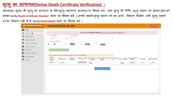The image size is (173, 97).
Task: Click the Death Certificate Number Validation panel heading
Action: click(102, 33)
